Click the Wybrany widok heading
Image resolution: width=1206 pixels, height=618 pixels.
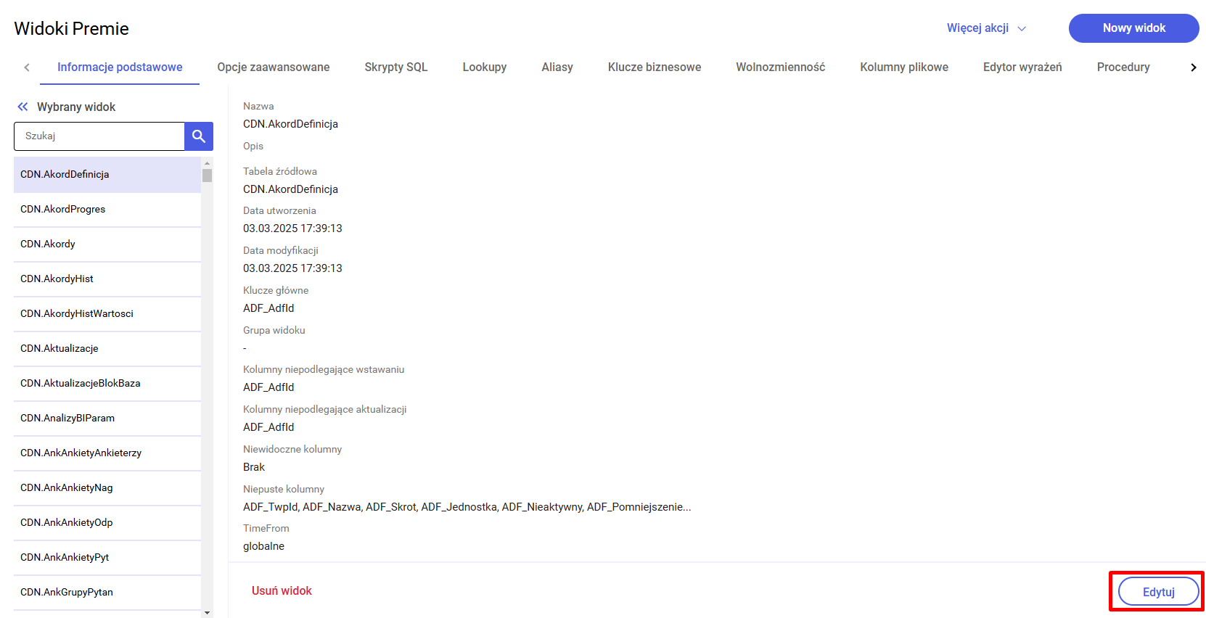(x=76, y=107)
